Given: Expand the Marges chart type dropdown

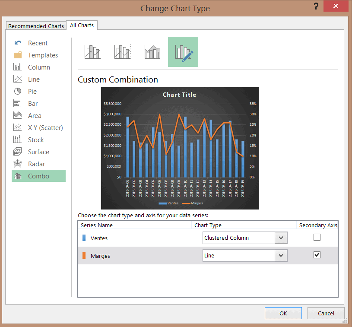Looking at the screenshot, I should (x=281, y=256).
